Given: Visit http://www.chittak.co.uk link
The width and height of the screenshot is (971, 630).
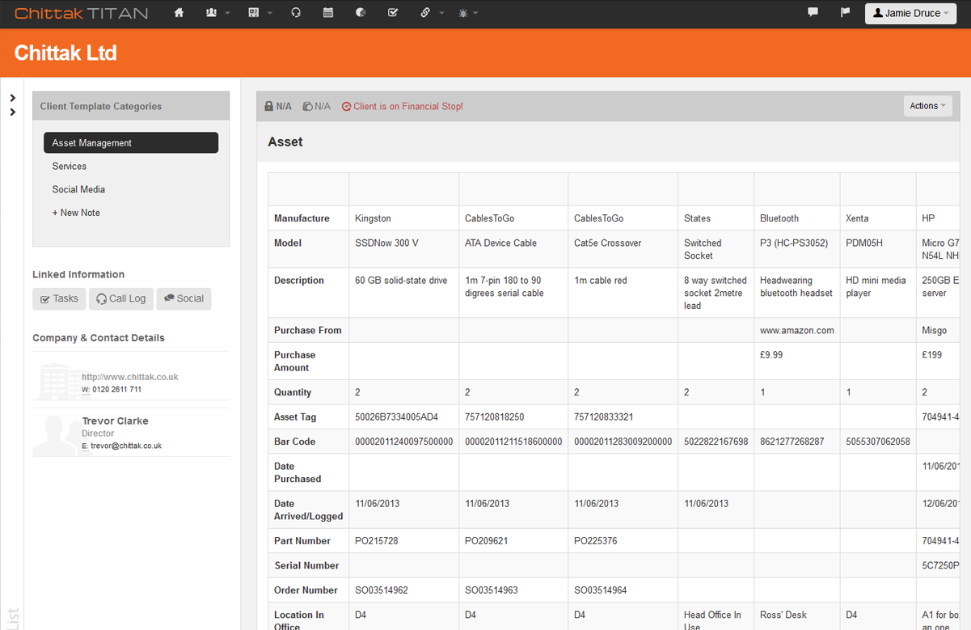Looking at the screenshot, I should pos(130,377).
